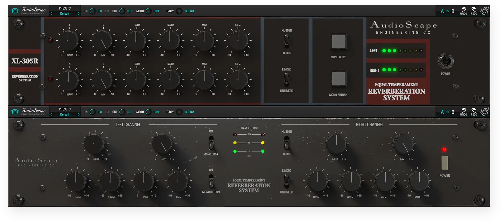Go to next preset in black plugin's toolbar
502x222 pixels.
click(x=79, y=114)
